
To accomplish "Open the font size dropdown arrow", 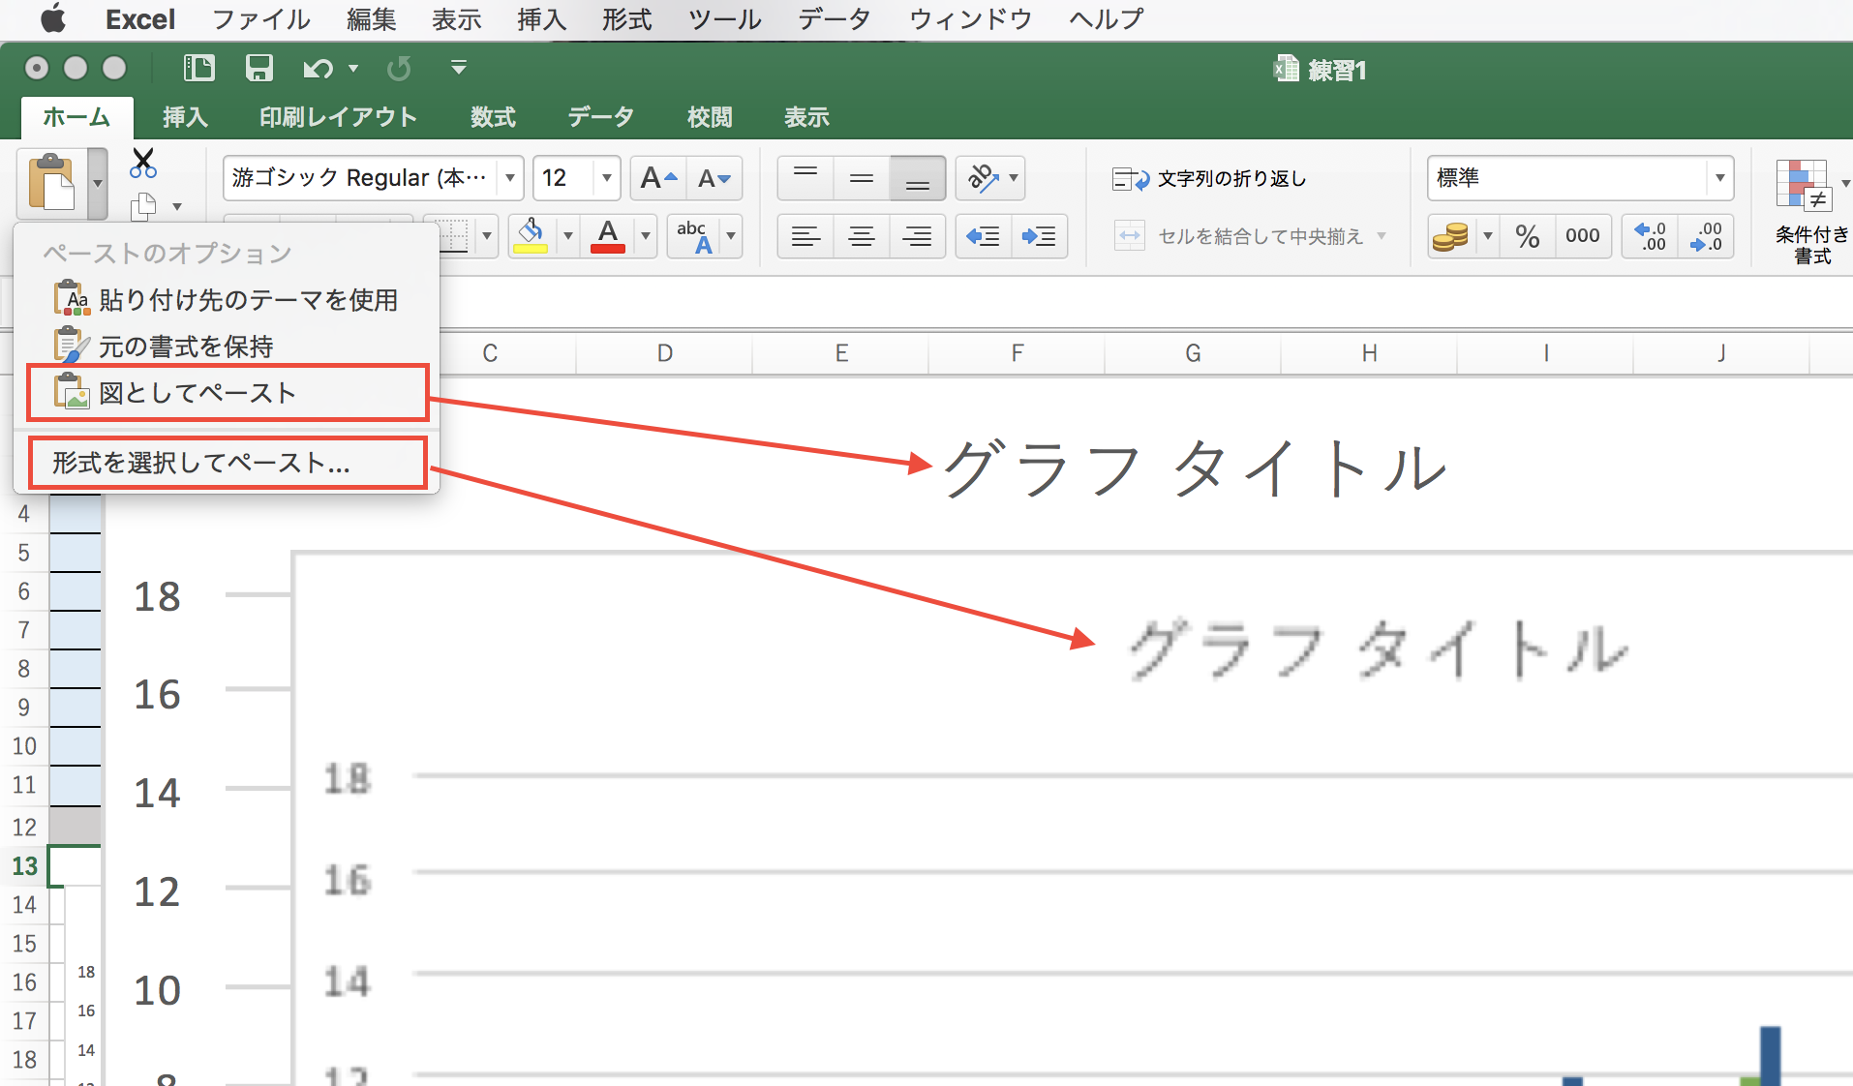I will click(x=606, y=178).
